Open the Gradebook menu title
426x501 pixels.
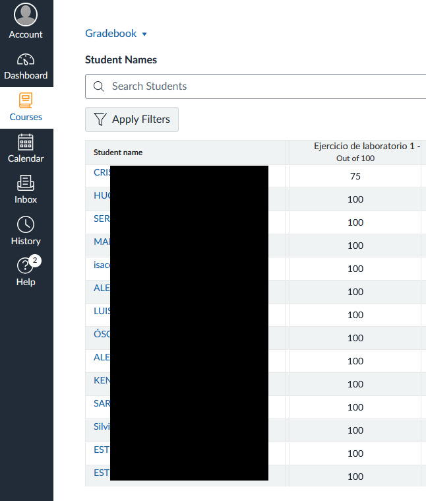111,34
